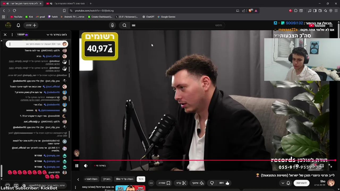Click the chat heart reaction icon

[8, 185]
